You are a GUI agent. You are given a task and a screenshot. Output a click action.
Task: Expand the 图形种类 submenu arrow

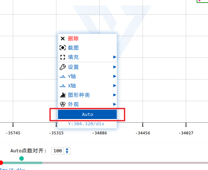[115, 95]
